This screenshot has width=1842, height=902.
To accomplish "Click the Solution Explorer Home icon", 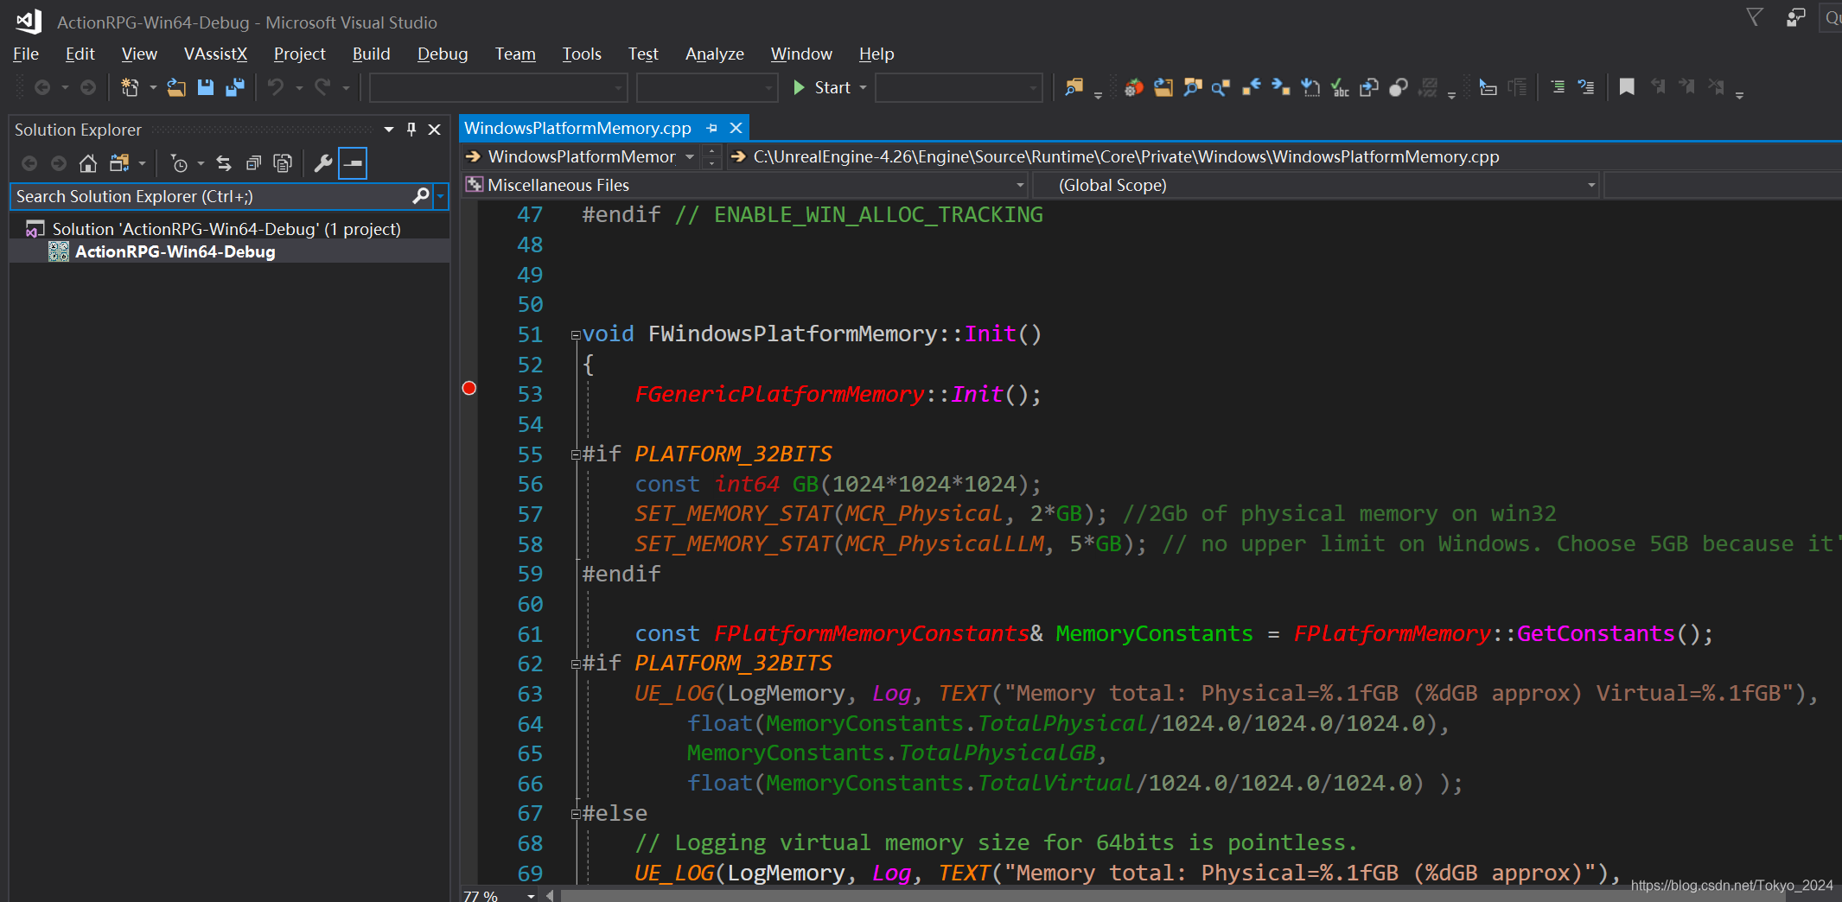I will pos(88,163).
